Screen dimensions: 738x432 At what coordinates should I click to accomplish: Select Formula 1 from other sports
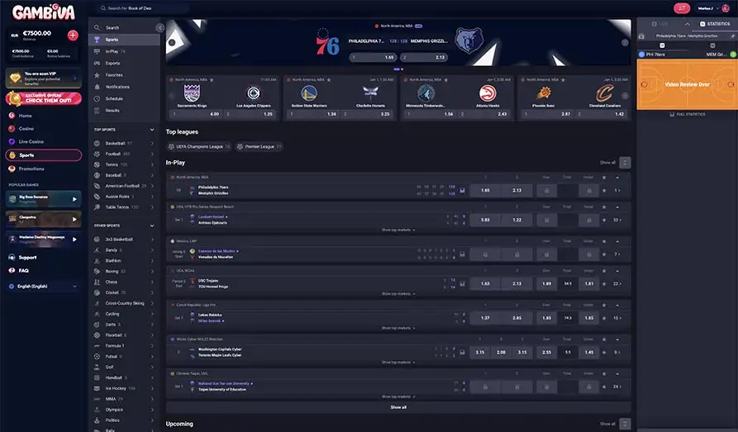pos(124,345)
